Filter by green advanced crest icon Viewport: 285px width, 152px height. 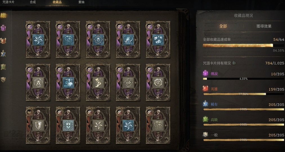(3, 67)
